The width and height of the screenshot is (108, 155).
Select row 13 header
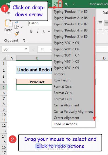[x=4, y=131]
